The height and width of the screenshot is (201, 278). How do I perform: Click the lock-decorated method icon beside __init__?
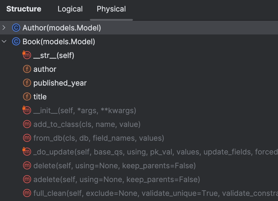tap(27, 110)
